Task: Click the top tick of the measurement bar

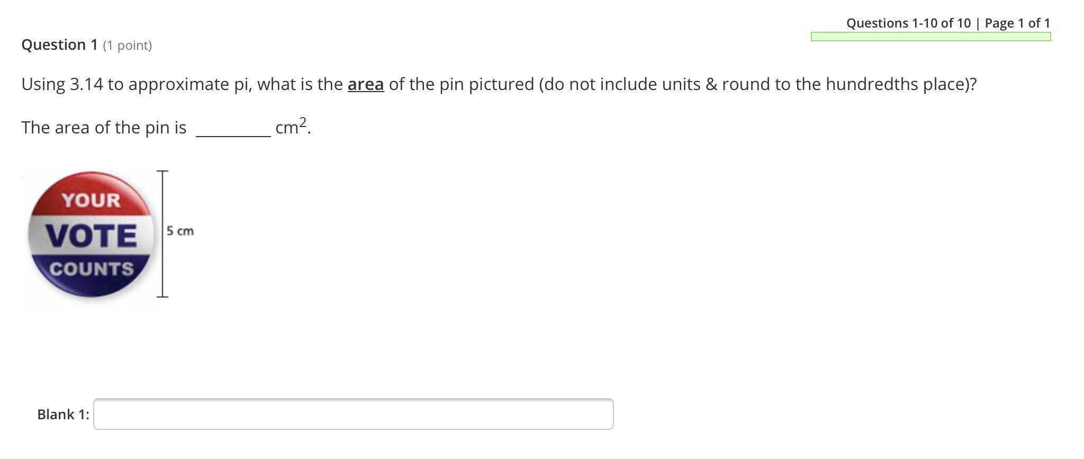Action: tap(162, 172)
